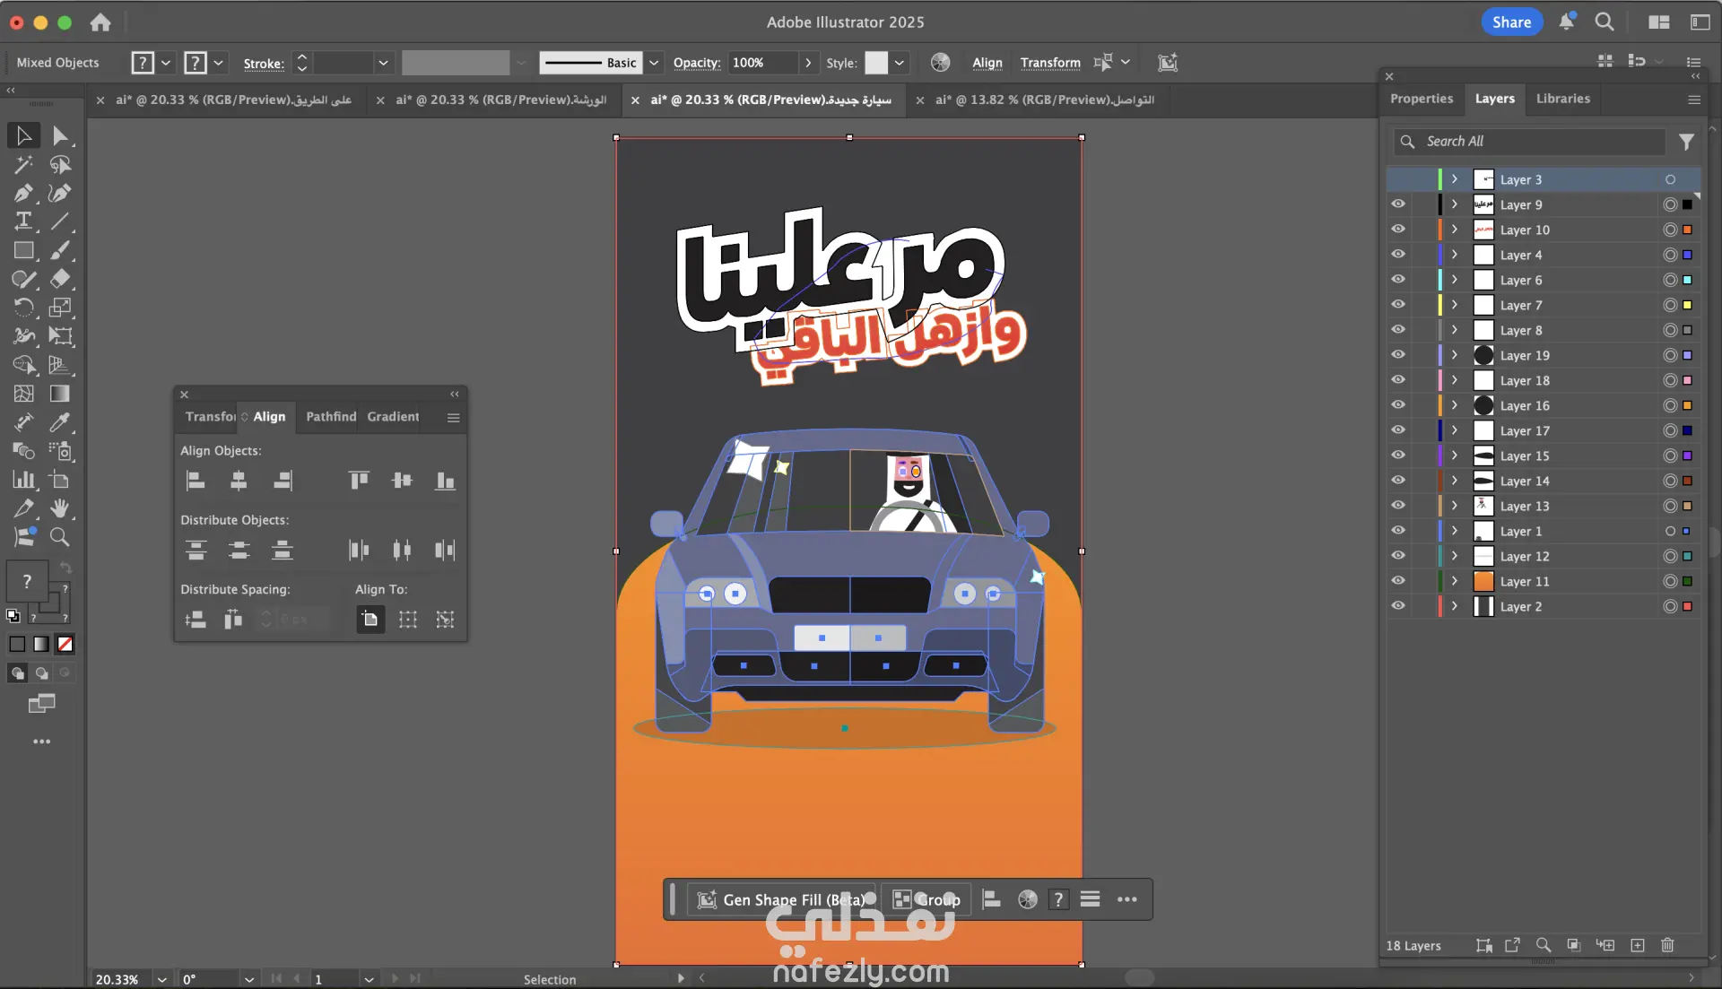The width and height of the screenshot is (1722, 989).
Task: Click the Style color swatch
Action: click(x=876, y=63)
